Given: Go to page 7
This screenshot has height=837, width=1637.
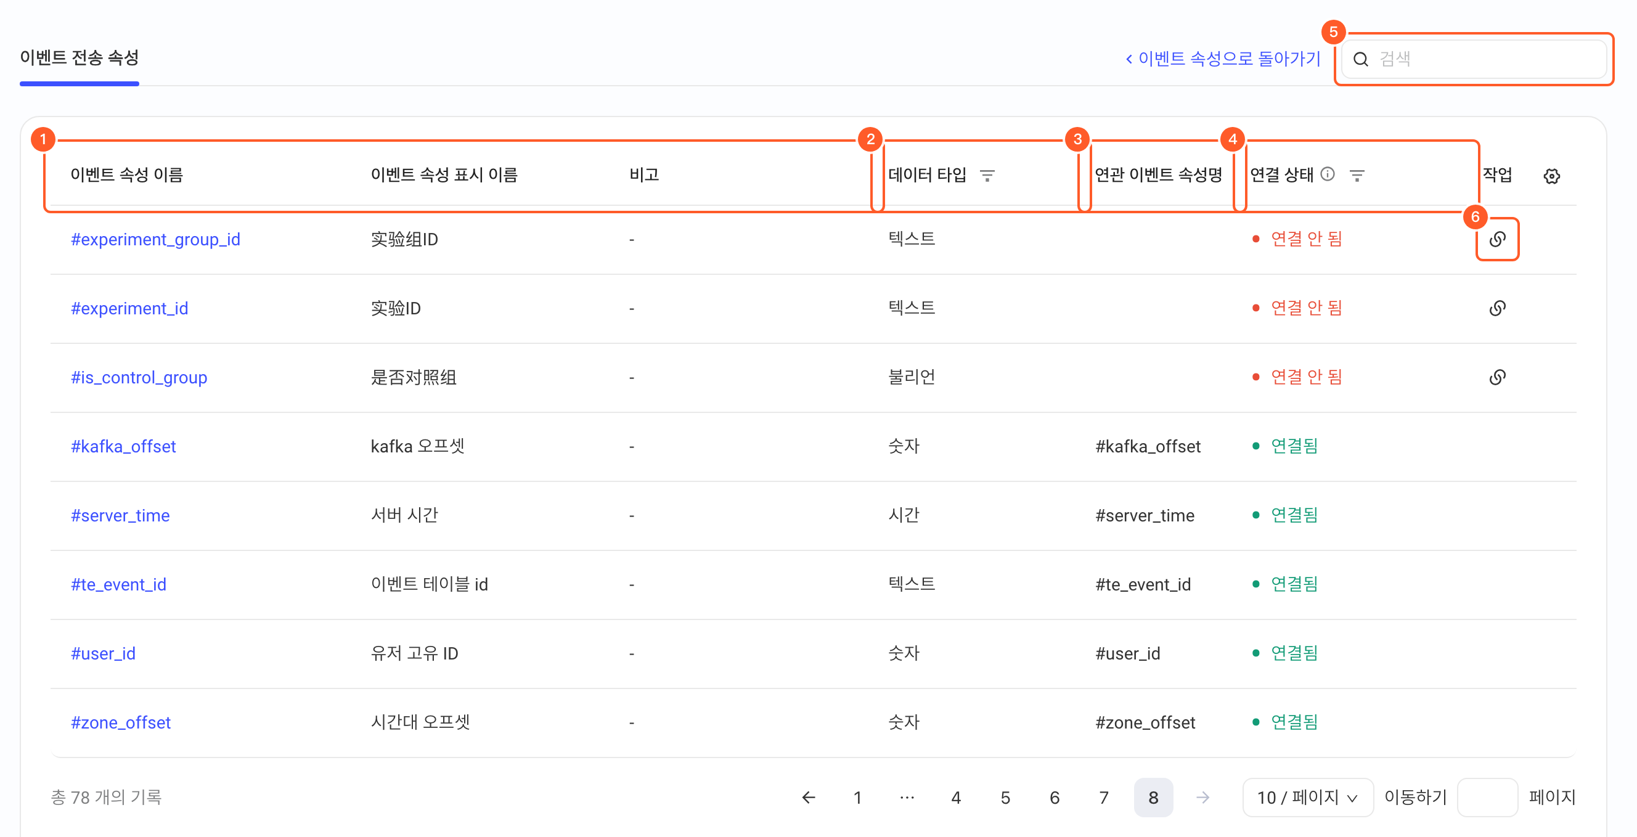Looking at the screenshot, I should [1104, 797].
